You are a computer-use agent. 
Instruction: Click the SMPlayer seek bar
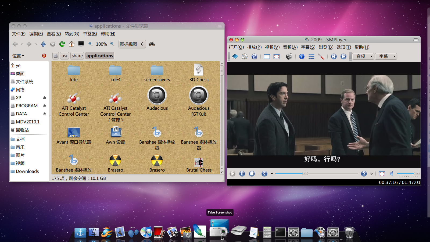[317, 174]
